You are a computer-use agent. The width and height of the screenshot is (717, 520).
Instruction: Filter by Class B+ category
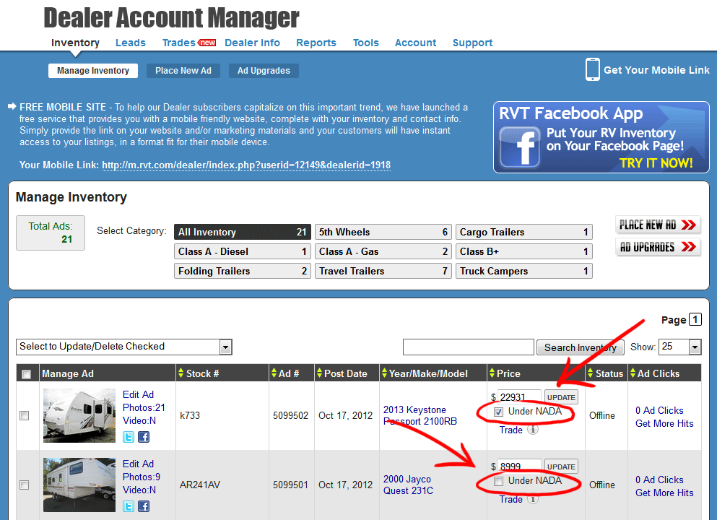(x=524, y=251)
